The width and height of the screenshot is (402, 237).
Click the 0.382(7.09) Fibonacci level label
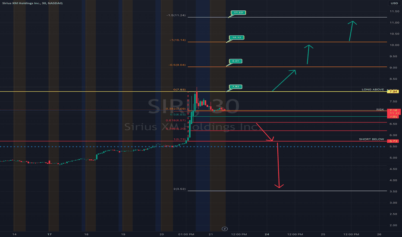[176, 109]
